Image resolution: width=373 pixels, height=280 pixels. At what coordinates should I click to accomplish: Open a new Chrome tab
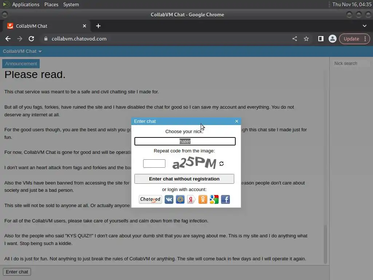(x=98, y=26)
